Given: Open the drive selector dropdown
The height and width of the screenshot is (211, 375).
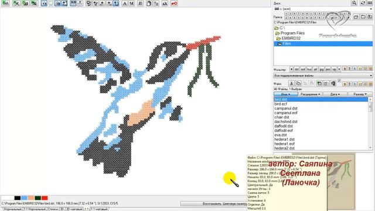Looking at the screenshot, I should 371,9.
